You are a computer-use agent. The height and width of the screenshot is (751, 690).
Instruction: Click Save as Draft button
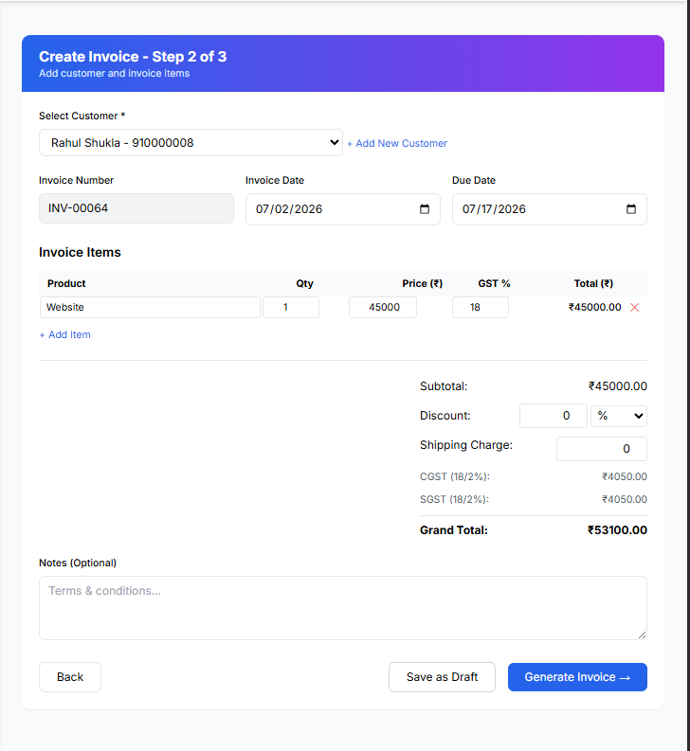(x=442, y=677)
